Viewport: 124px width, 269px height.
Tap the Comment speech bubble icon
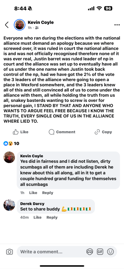pos(52,132)
